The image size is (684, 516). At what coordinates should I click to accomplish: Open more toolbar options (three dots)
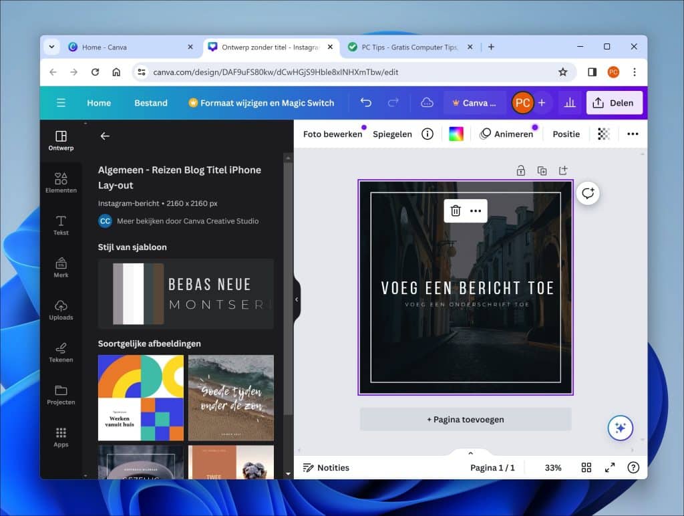[x=633, y=134]
